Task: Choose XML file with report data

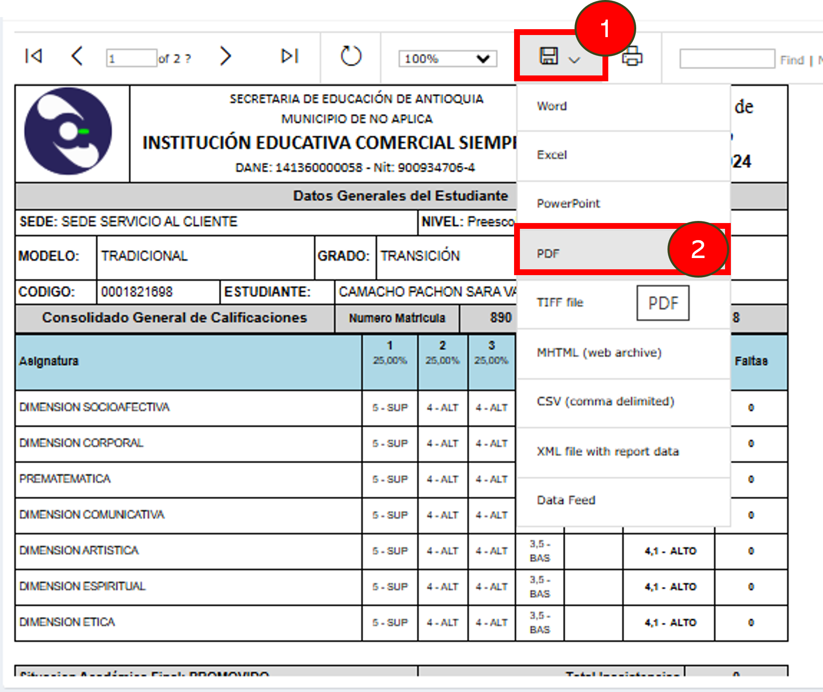Action: (607, 451)
